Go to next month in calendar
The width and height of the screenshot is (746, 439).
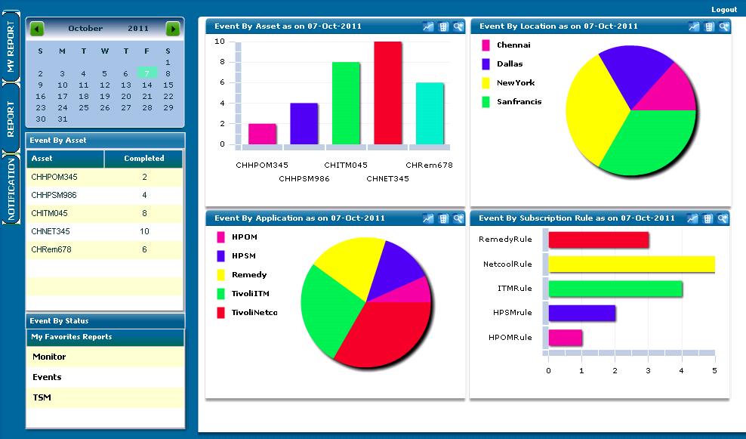pos(173,29)
